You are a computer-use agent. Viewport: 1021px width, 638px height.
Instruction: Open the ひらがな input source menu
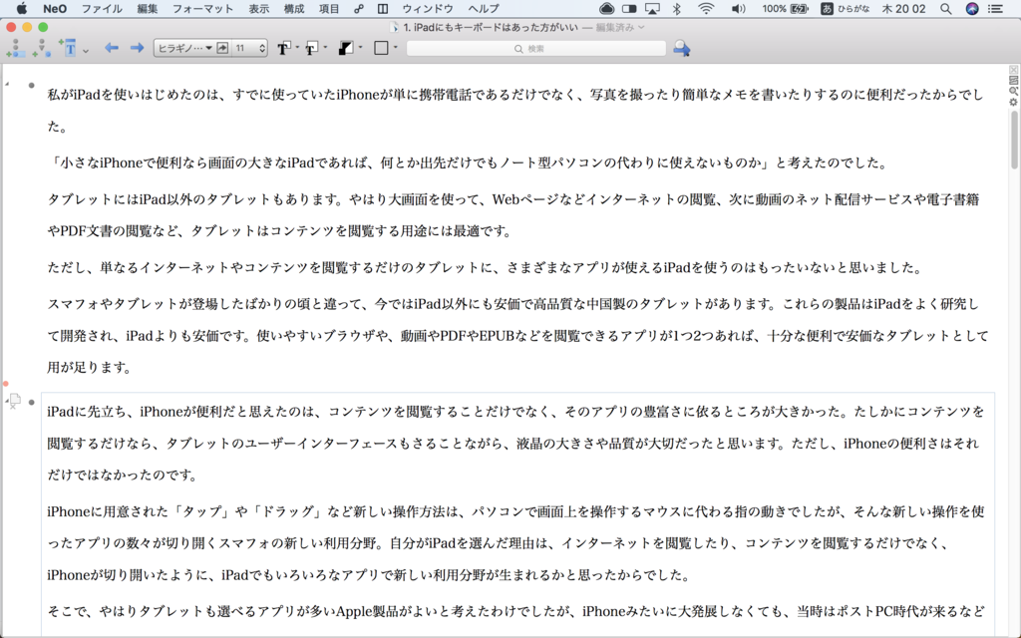click(846, 8)
